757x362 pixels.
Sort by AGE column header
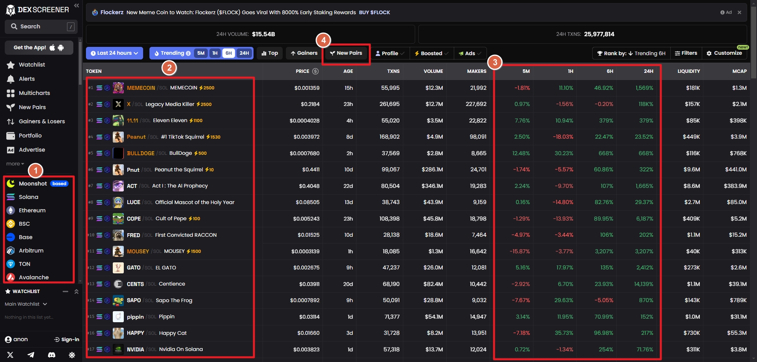pos(348,71)
